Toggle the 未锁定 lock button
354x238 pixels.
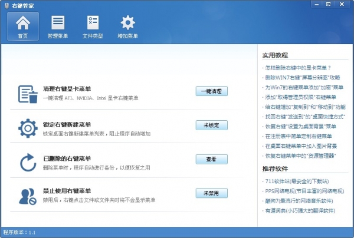211,125
